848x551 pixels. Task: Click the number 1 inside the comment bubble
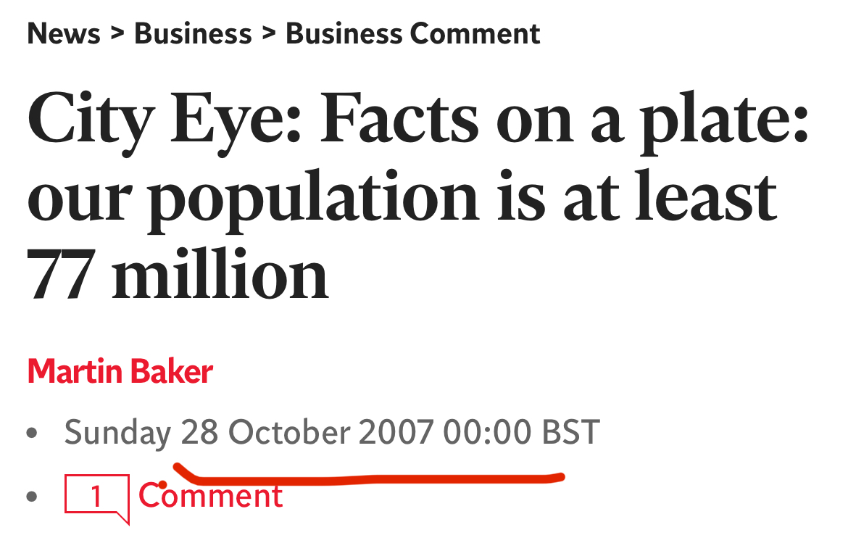pos(96,496)
